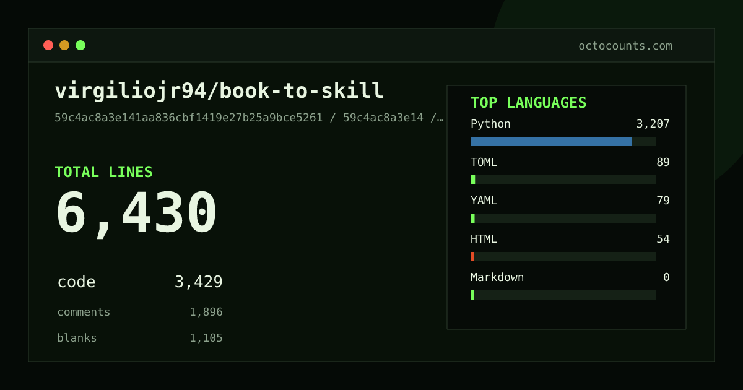
Task: Click the Python language label
Action: pos(490,124)
